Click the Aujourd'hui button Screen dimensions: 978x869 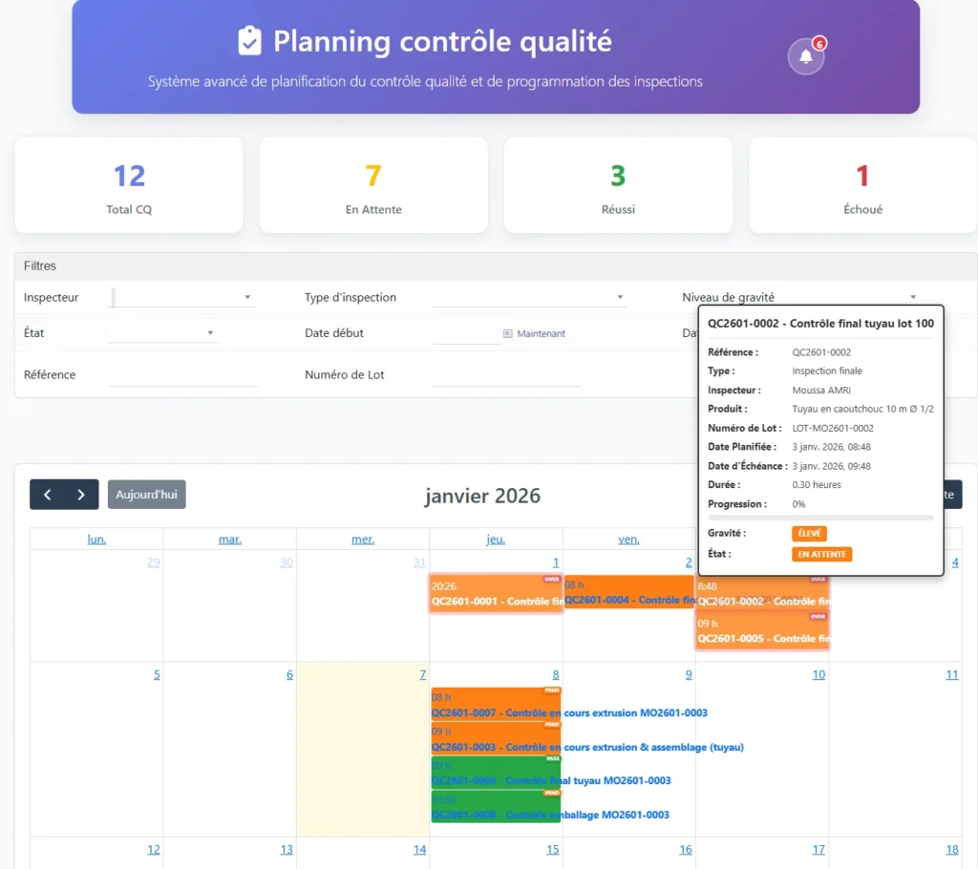[146, 495]
